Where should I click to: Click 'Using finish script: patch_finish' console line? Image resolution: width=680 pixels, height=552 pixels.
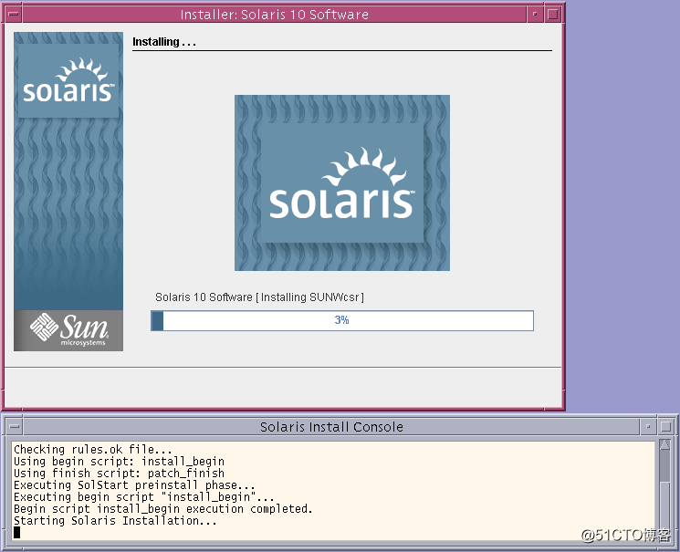119,473
